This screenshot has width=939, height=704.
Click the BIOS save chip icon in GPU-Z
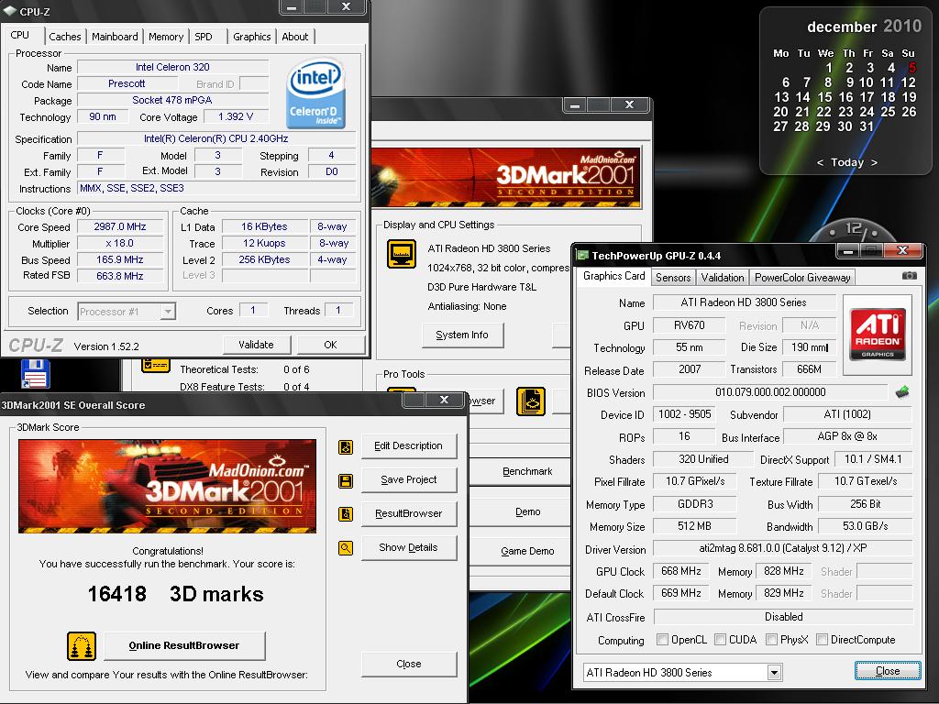902,392
